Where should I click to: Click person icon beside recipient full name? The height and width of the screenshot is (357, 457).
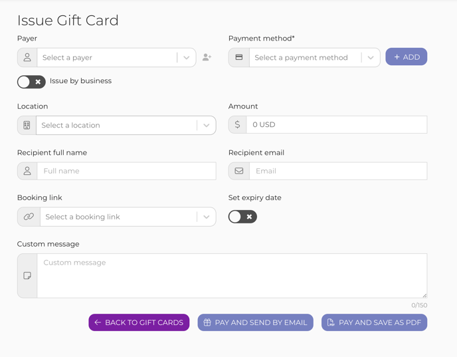27,171
